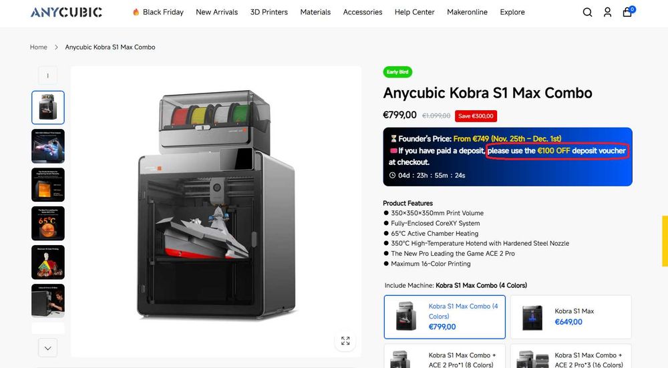This screenshot has width=668, height=368.
Task: View the 65°C chamber heating thumbnail
Action: click(48, 224)
